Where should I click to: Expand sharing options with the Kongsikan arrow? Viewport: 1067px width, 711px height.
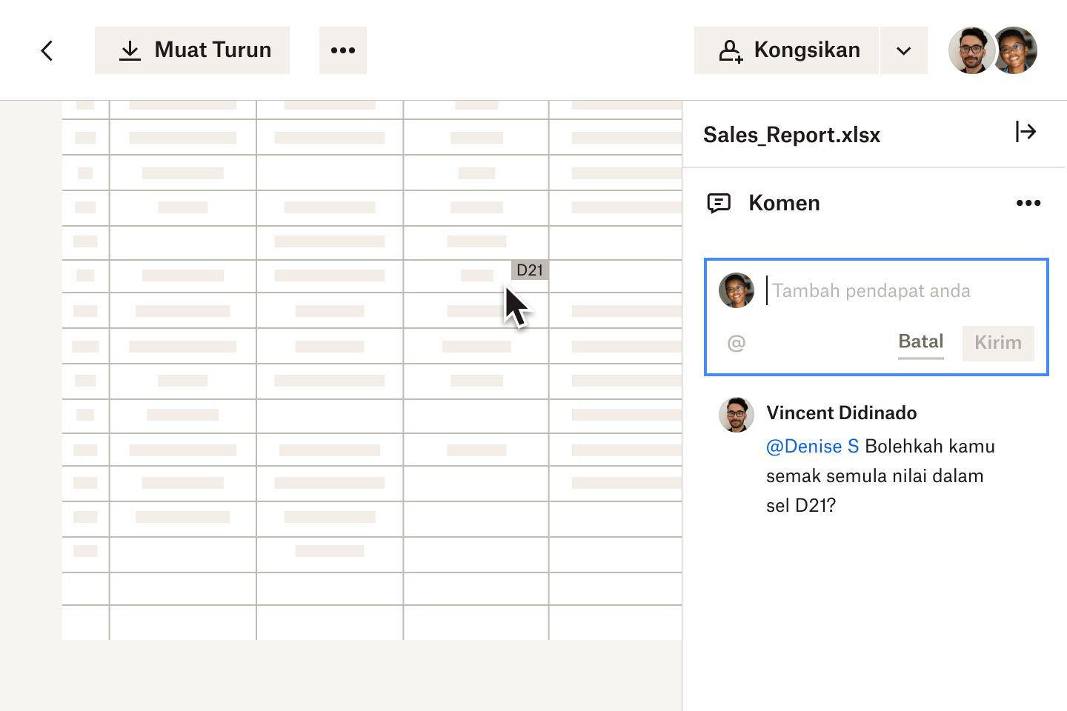[903, 51]
